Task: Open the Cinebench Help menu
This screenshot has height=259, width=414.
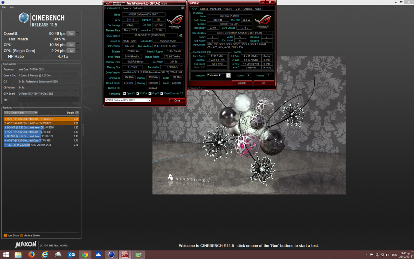Action: pyautogui.click(x=11, y=7)
